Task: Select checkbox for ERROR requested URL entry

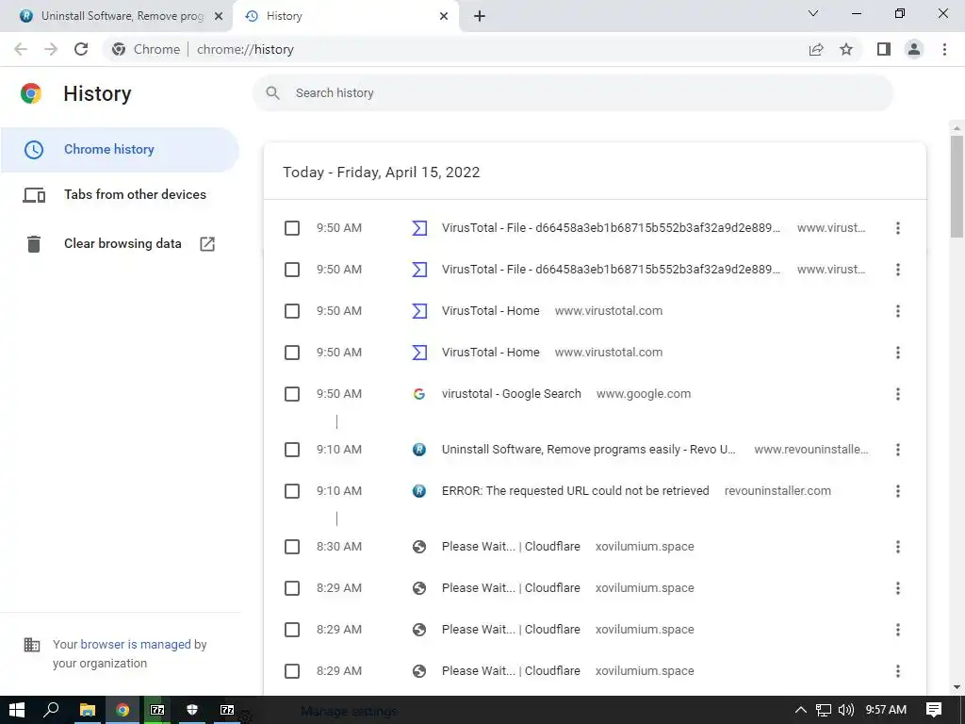Action: pos(292,491)
